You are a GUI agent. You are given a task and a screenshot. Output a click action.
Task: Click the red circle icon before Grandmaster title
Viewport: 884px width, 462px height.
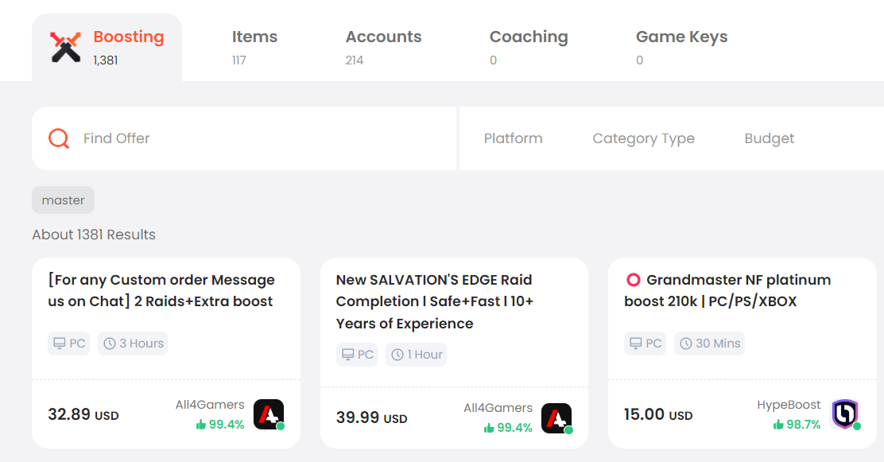tap(633, 280)
